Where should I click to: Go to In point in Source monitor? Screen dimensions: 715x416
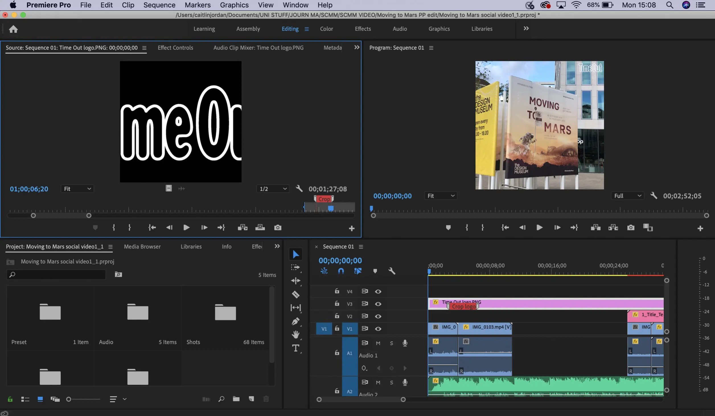coord(152,227)
